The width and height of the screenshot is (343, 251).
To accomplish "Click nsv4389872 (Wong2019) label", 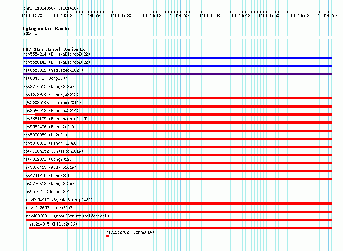I will tap(47, 159).
